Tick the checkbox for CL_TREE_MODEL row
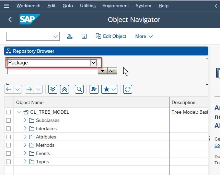220x175 pixels. point(9,112)
